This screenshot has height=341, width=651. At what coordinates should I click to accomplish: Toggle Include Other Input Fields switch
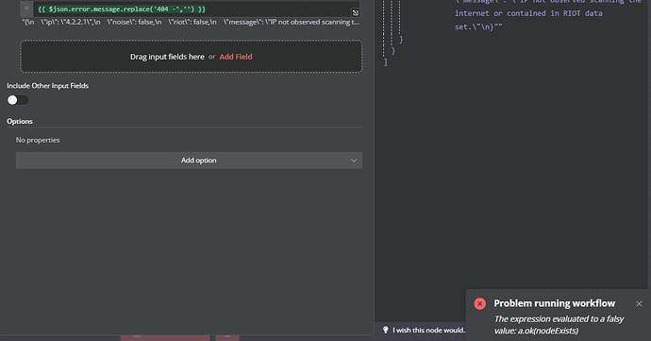[18, 100]
